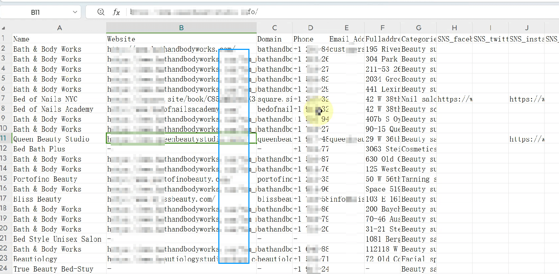The height and width of the screenshot is (274, 559).
Task: Open the Instagram link in row 7 column J
Action: (x=527, y=99)
